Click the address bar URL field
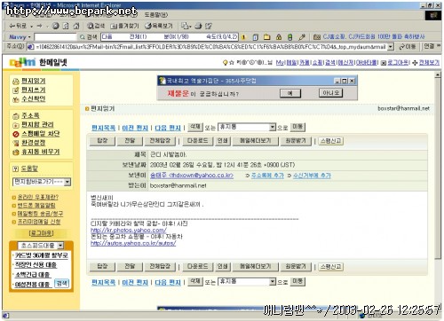444x321 pixels. (x=211, y=47)
